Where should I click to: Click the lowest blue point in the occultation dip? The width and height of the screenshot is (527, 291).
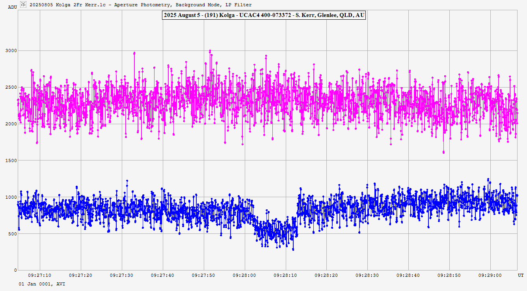293,249
